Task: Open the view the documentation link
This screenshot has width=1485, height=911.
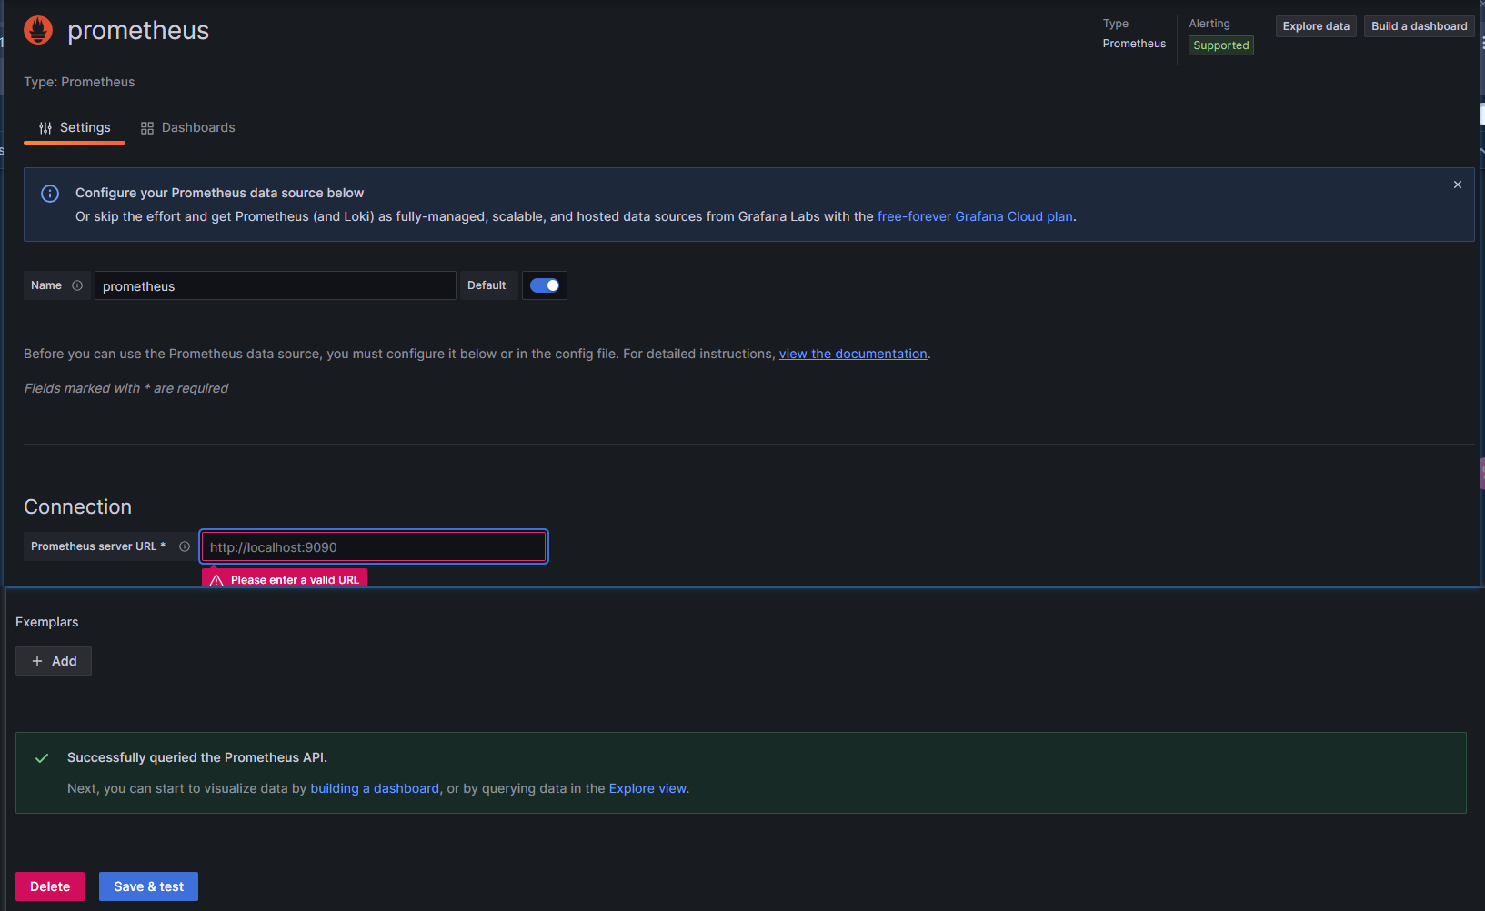Action: pos(853,354)
